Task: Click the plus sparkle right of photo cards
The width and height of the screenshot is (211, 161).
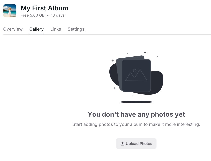Action: click(x=155, y=68)
